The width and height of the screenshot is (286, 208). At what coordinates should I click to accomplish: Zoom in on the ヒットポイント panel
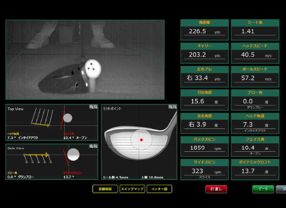[x=170, y=107]
